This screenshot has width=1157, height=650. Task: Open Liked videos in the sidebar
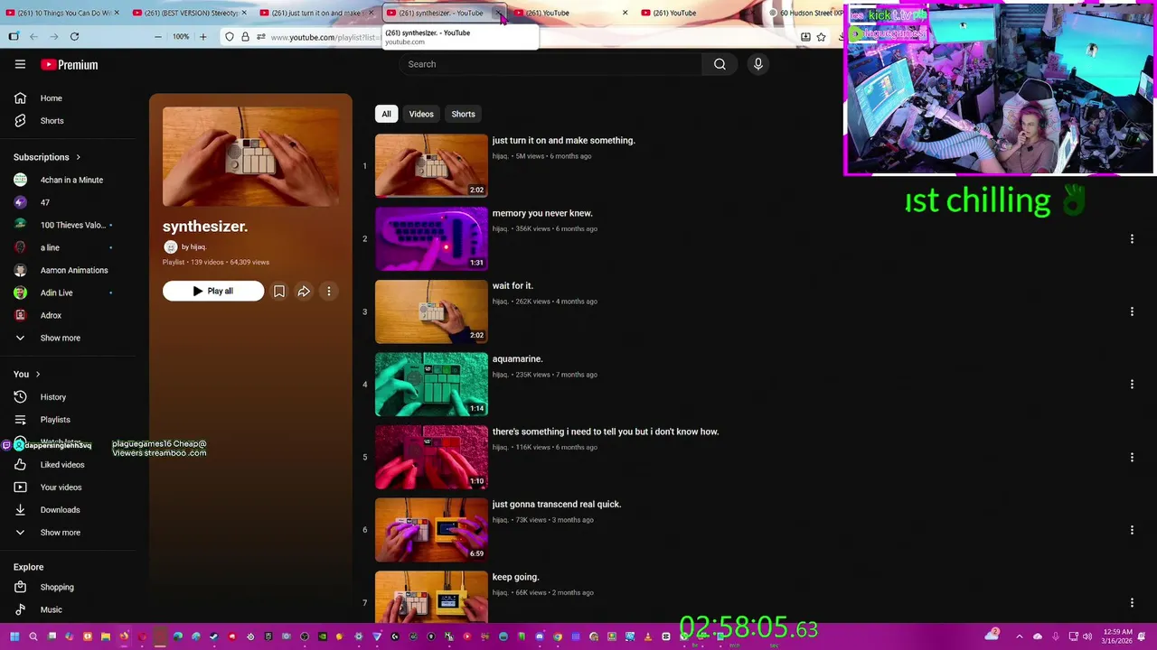62,465
